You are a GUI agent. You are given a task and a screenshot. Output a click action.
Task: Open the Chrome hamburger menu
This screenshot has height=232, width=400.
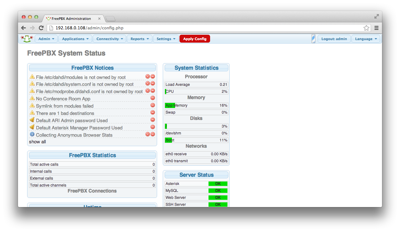376,28
